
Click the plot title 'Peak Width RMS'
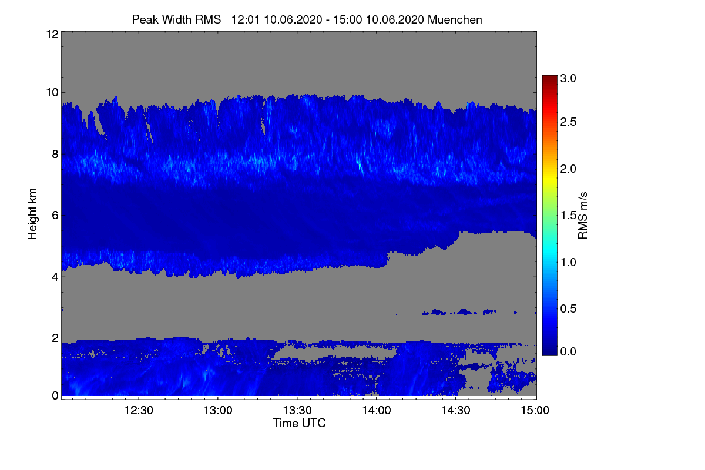coord(176,19)
